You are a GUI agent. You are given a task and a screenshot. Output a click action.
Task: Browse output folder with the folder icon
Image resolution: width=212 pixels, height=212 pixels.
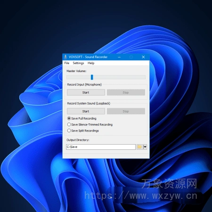(139, 147)
